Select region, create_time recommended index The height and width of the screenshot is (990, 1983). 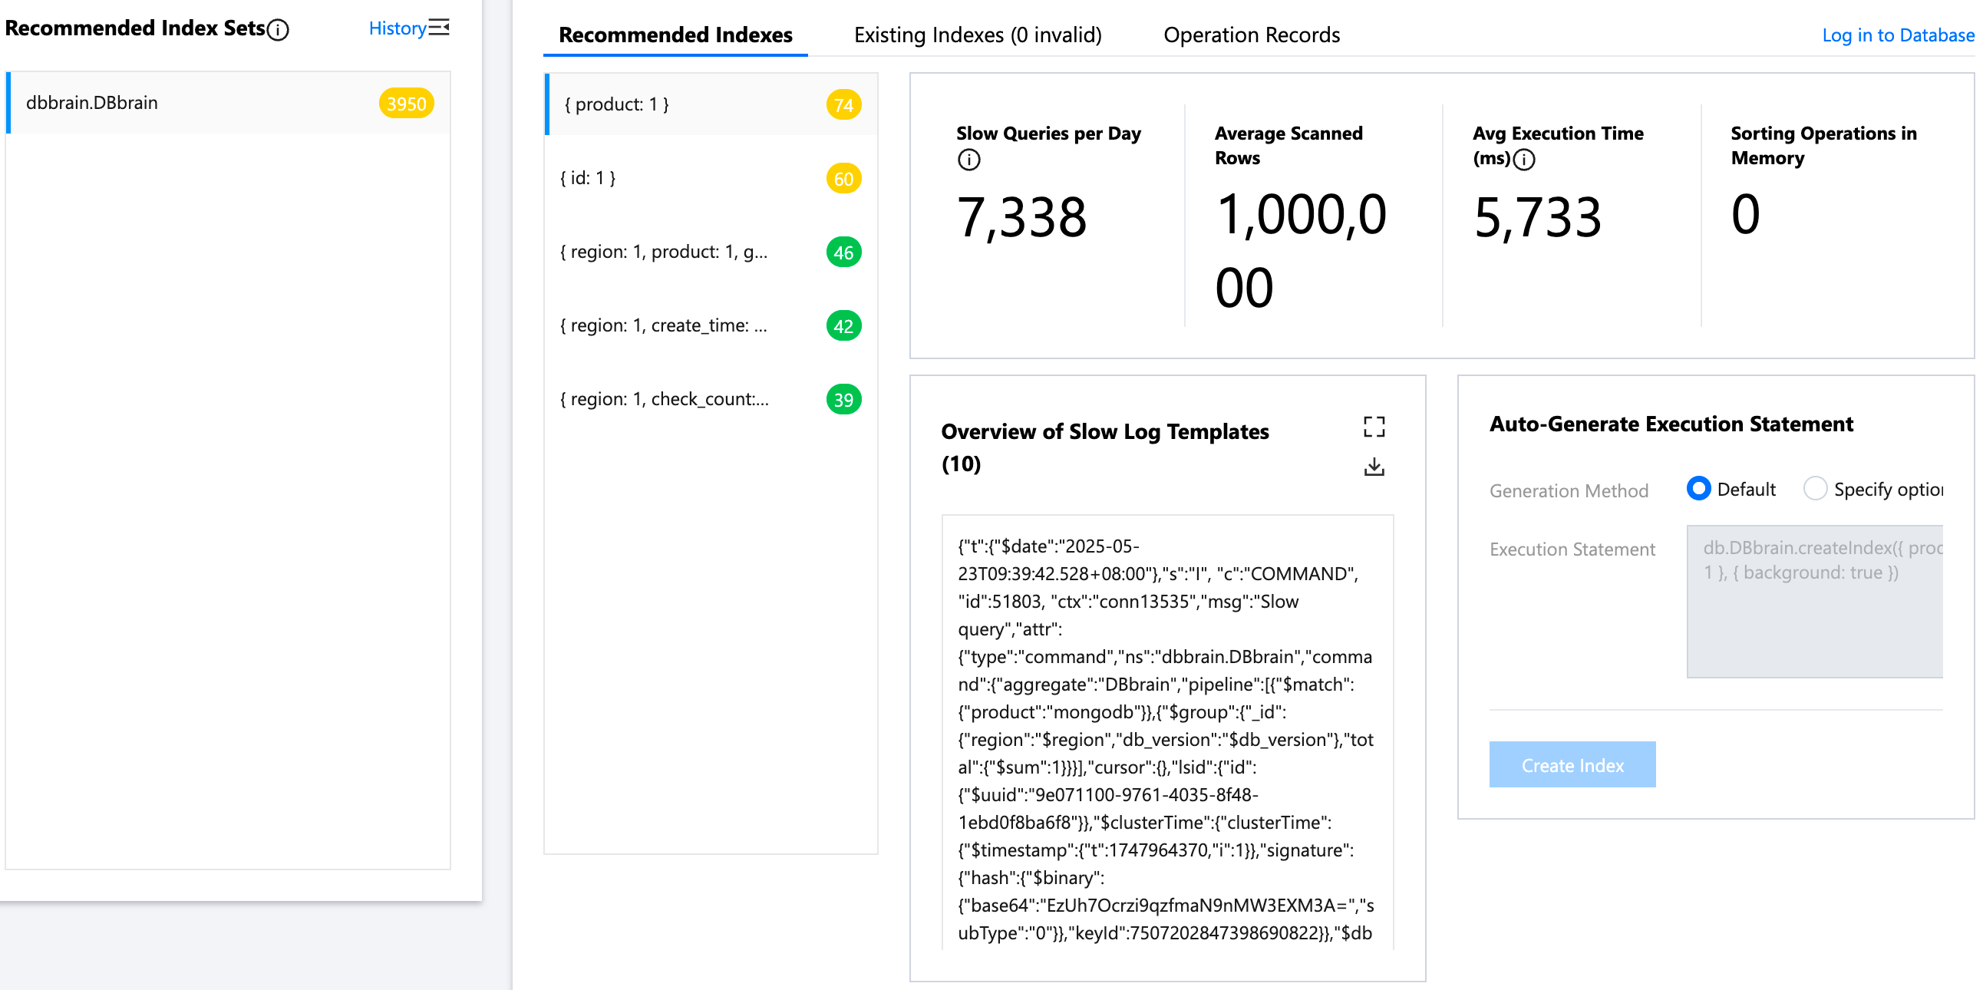664,325
